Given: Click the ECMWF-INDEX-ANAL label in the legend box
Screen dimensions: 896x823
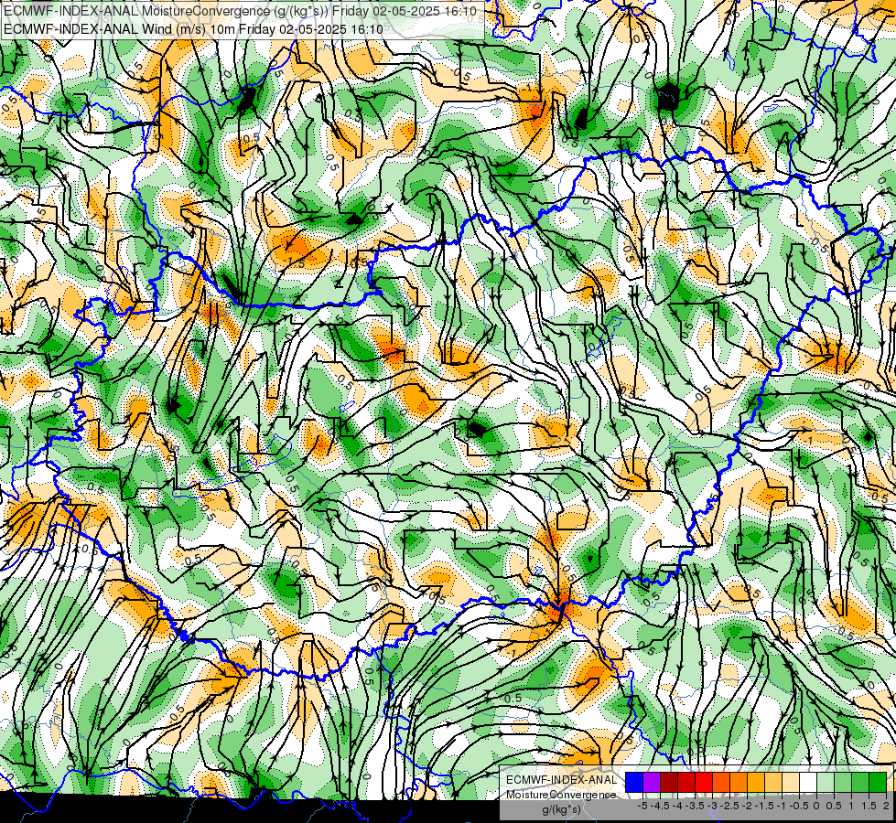Looking at the screenshot, I should click(x=562, y=780).
